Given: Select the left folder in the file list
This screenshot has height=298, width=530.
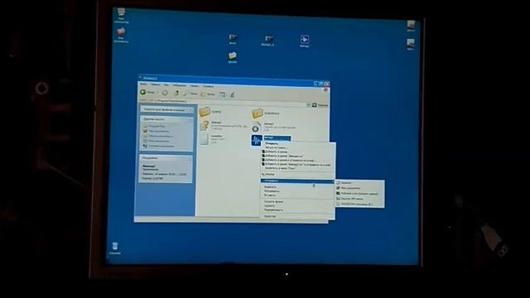Looking at the screenshot, I should (205, 112).
